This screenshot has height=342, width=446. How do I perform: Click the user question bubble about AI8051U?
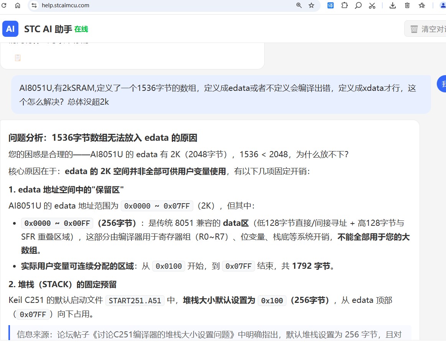tap(221, 95)
